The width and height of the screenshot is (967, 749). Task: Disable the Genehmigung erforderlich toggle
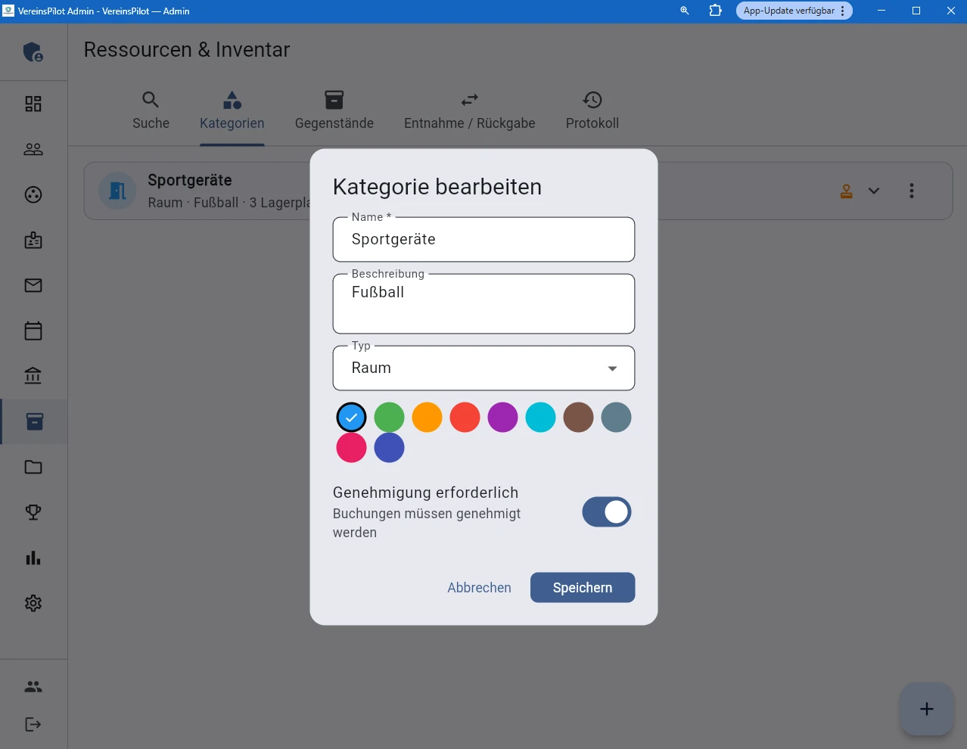606,511
